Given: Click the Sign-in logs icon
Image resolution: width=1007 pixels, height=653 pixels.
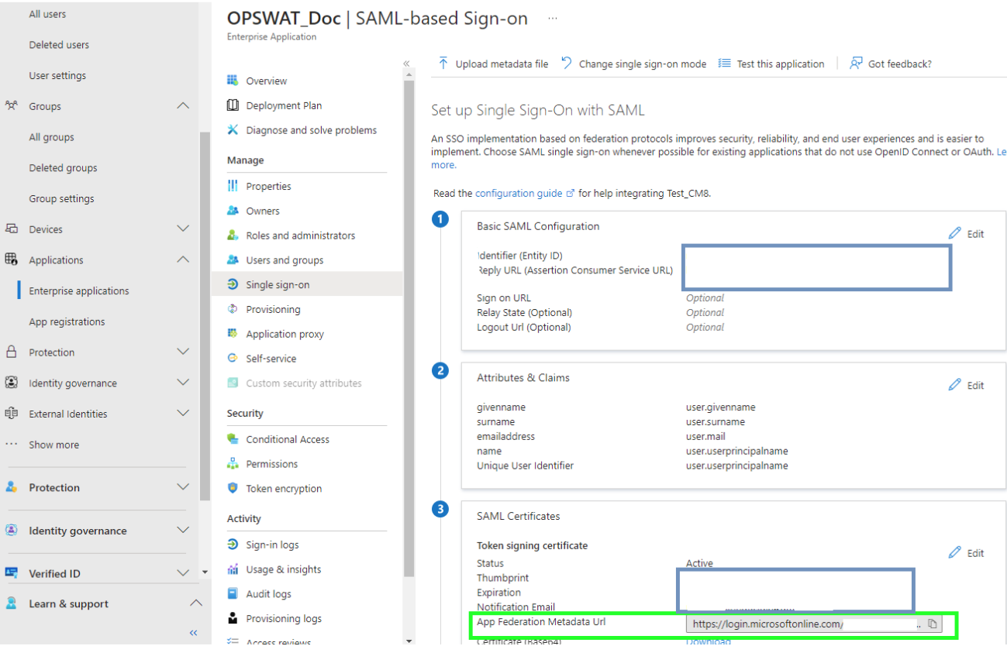Looking at the screenshot, I should click(x=233, y=545).
